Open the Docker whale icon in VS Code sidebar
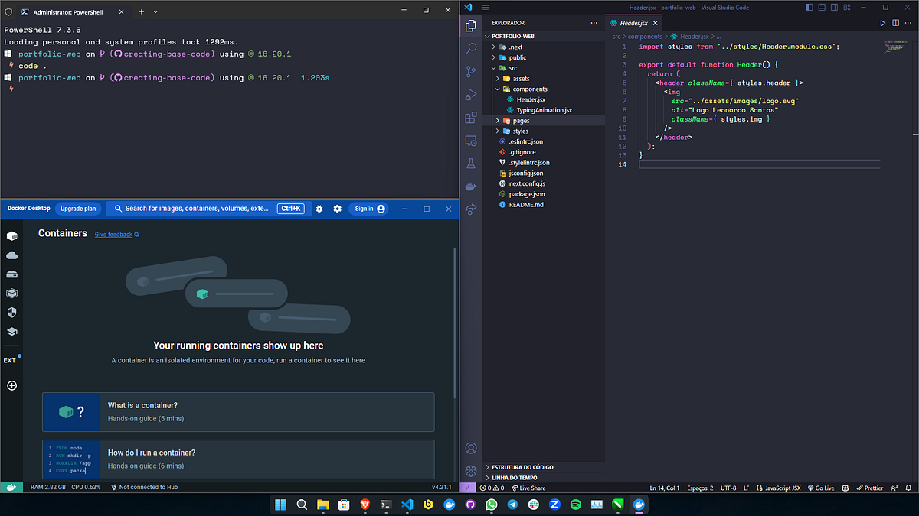This screenshot has width=919, height=516. pyautogui.click(x=470, y=186)
